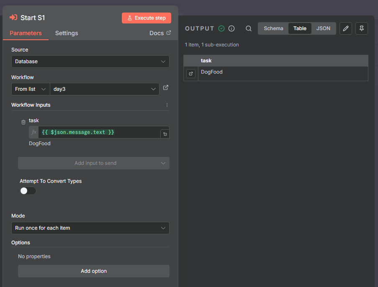Screen dimensions: 378x287
Task: Edit output with the pencil icon
Action: [346, 28]
